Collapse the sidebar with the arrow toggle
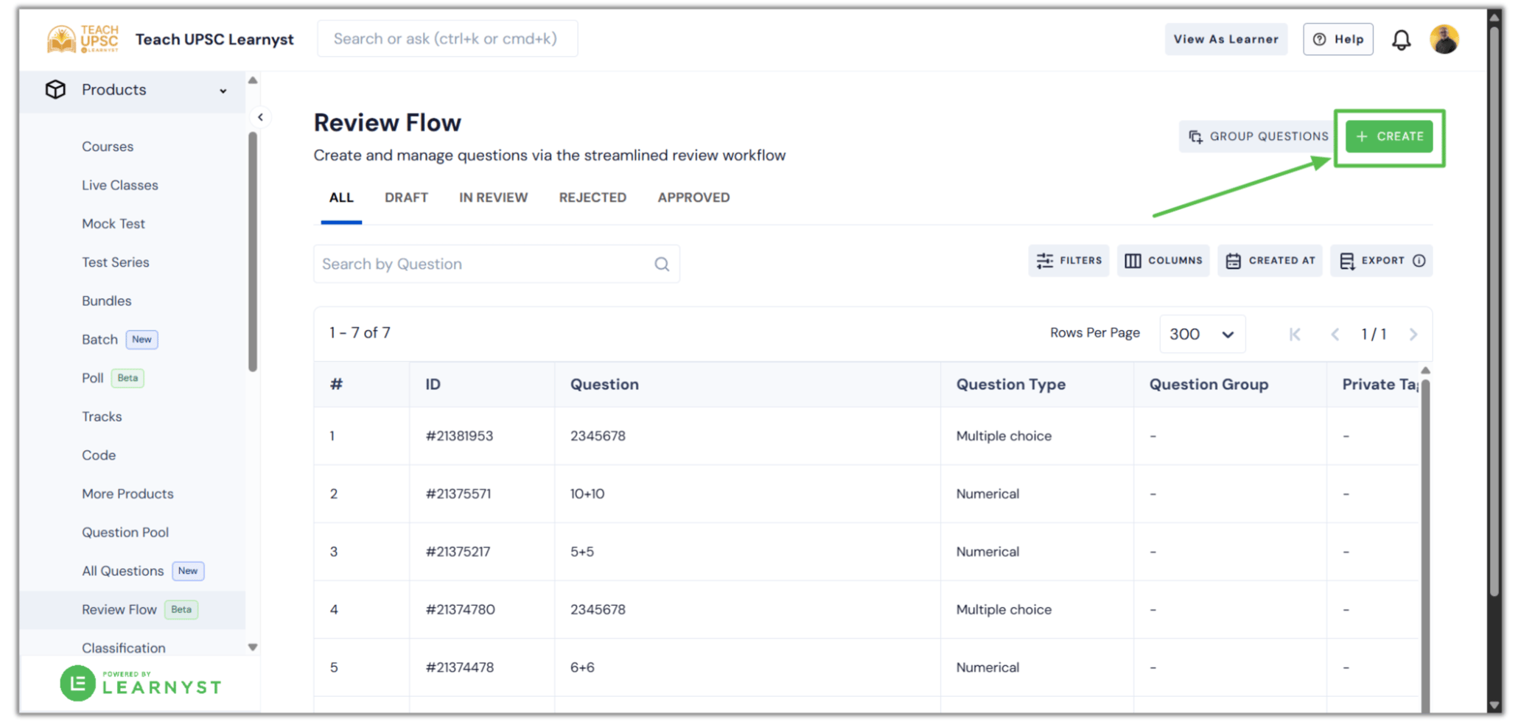This screenshot has width=1521, height=722. click(x=260, y=117)
